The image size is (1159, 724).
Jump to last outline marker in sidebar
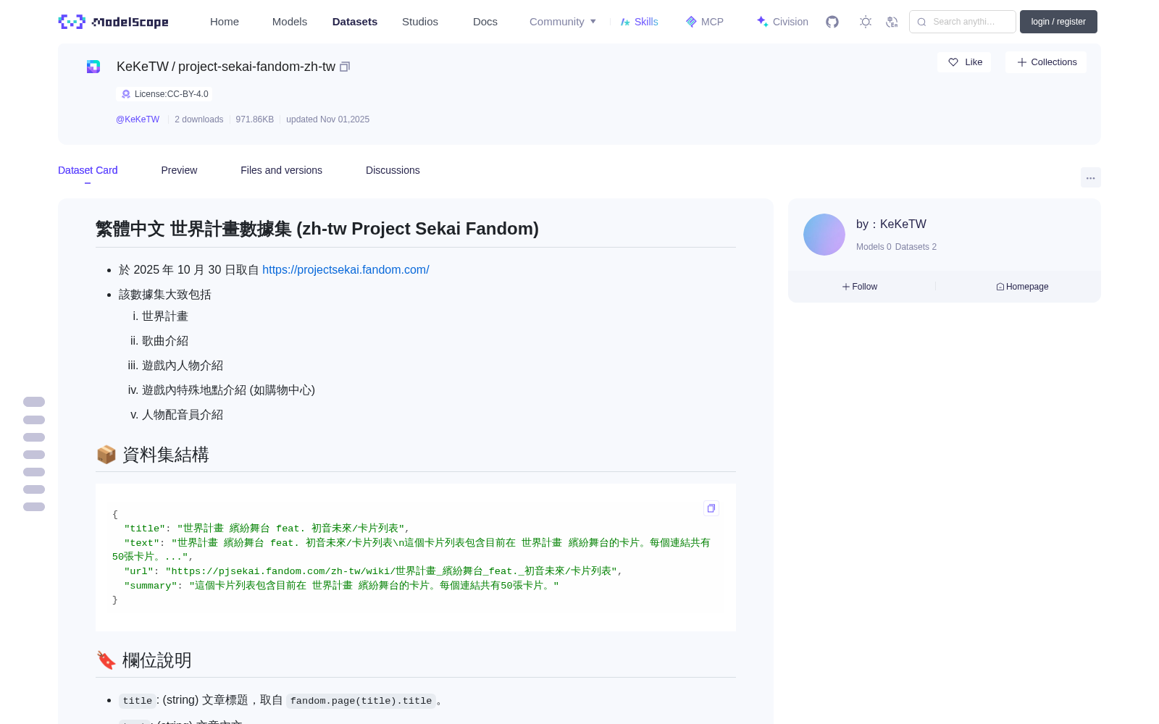[x=34, y=507]
